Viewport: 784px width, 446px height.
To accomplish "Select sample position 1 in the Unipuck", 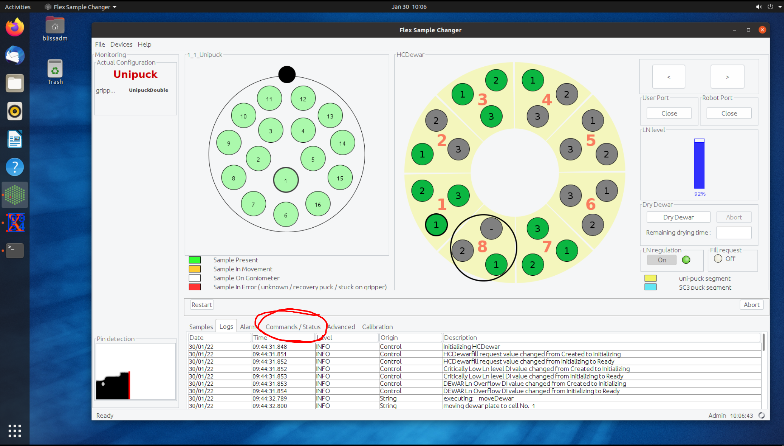I will click(286, 180).
